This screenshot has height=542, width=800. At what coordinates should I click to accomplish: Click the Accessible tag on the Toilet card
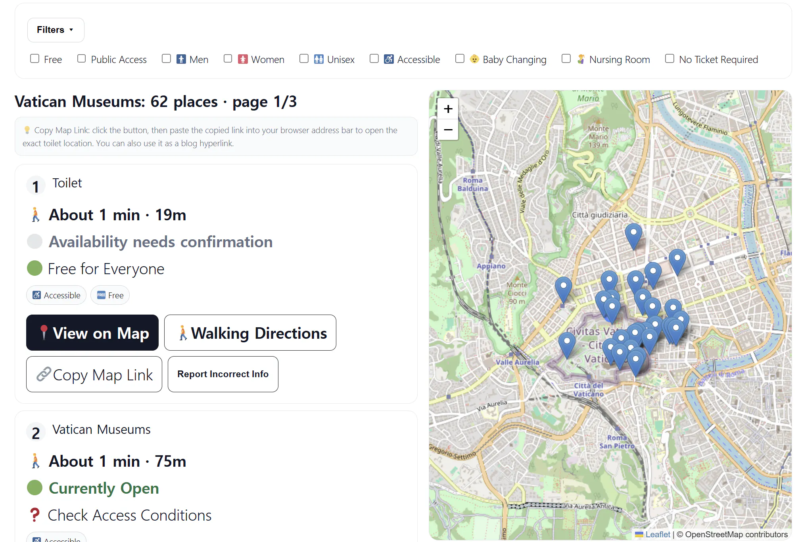(56, 295)
